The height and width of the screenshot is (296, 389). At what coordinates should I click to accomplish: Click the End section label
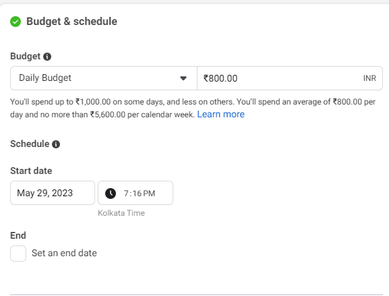[x=18, y=235]
